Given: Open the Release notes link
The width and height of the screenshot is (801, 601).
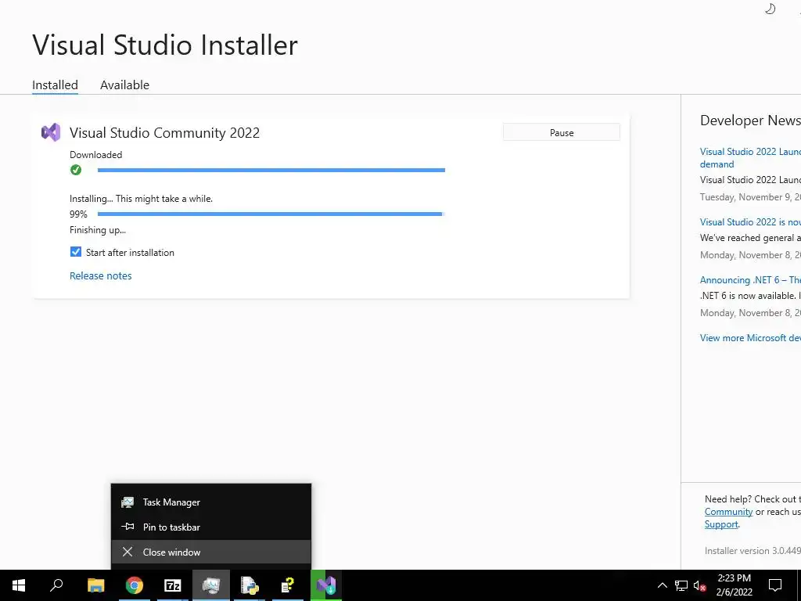Looking at the screenshot, I should coord(101,275).
